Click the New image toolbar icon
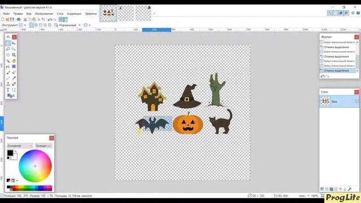Viewport: 361px width, 203px height. click(x=2, y=20)
